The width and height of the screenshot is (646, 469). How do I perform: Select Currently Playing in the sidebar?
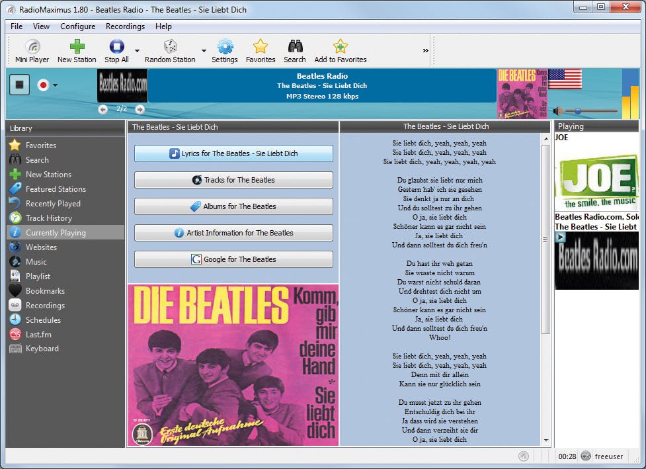click(x=65, y=232)
